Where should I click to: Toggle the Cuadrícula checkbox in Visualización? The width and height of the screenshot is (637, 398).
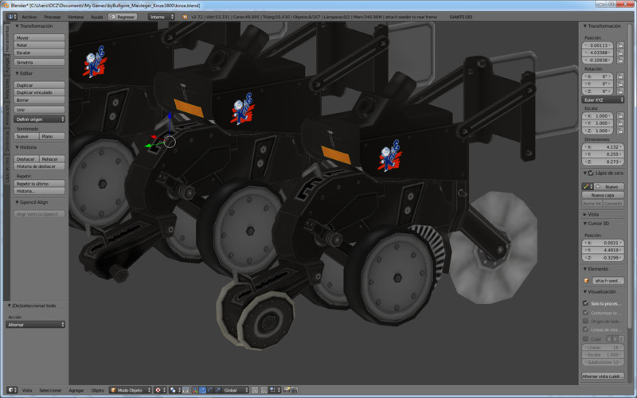click(586, 339)
